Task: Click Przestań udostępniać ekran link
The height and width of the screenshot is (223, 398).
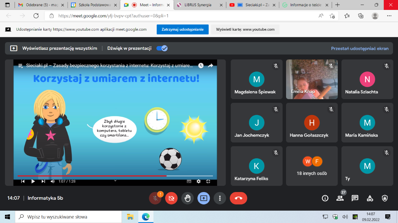Action: (x=359, y=48)
